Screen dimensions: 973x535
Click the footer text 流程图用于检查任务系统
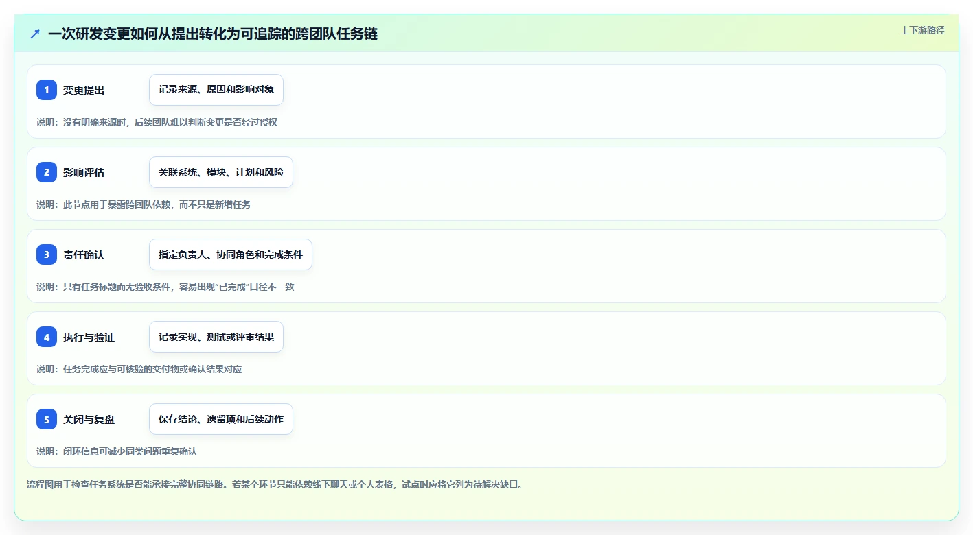[x=275, y=484]
